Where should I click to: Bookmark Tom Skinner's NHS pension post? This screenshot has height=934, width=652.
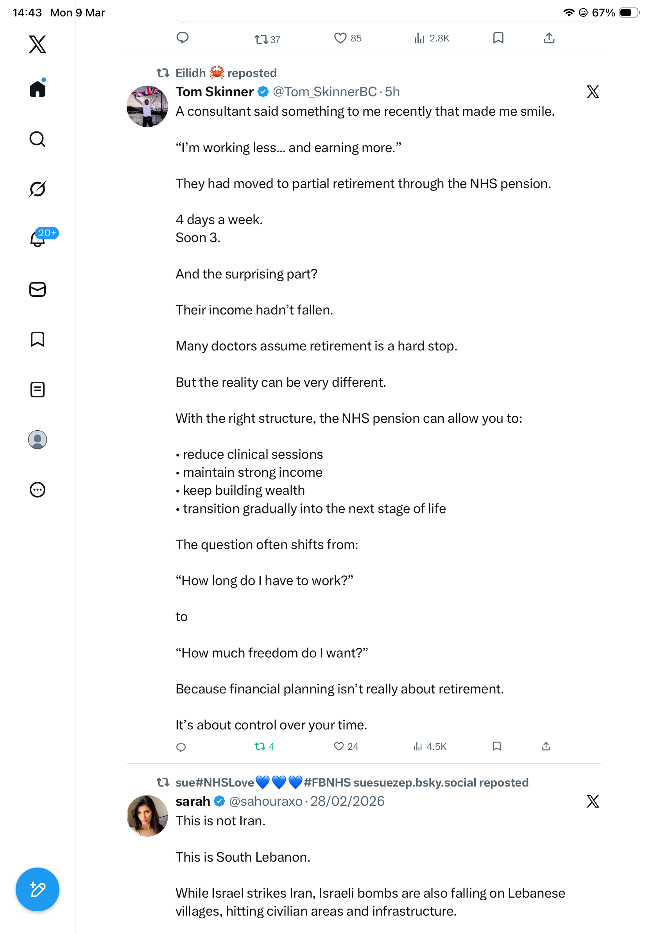coord(496,746)
